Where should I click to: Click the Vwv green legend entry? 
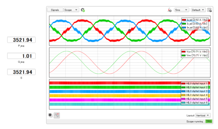pyautogui.click(x=195, y=55)
